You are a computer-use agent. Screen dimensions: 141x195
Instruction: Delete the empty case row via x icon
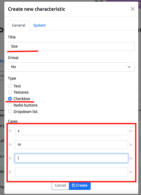tap(131, 172)
